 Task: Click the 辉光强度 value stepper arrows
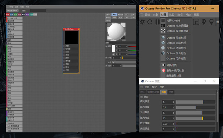click(174, 102)
